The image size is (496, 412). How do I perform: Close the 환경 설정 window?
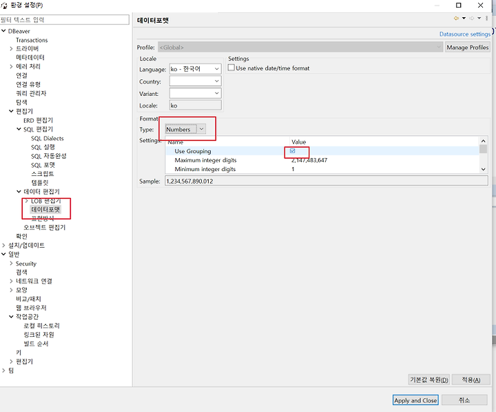[481, 5]
